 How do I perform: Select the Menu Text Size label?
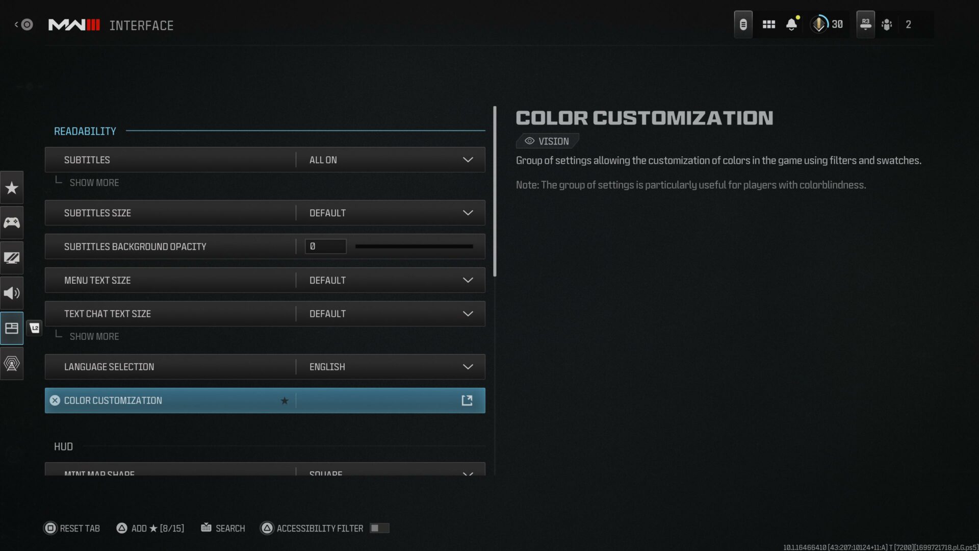[x=97, y=280]
